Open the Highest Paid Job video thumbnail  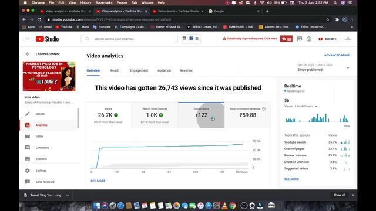click(49, 76)
